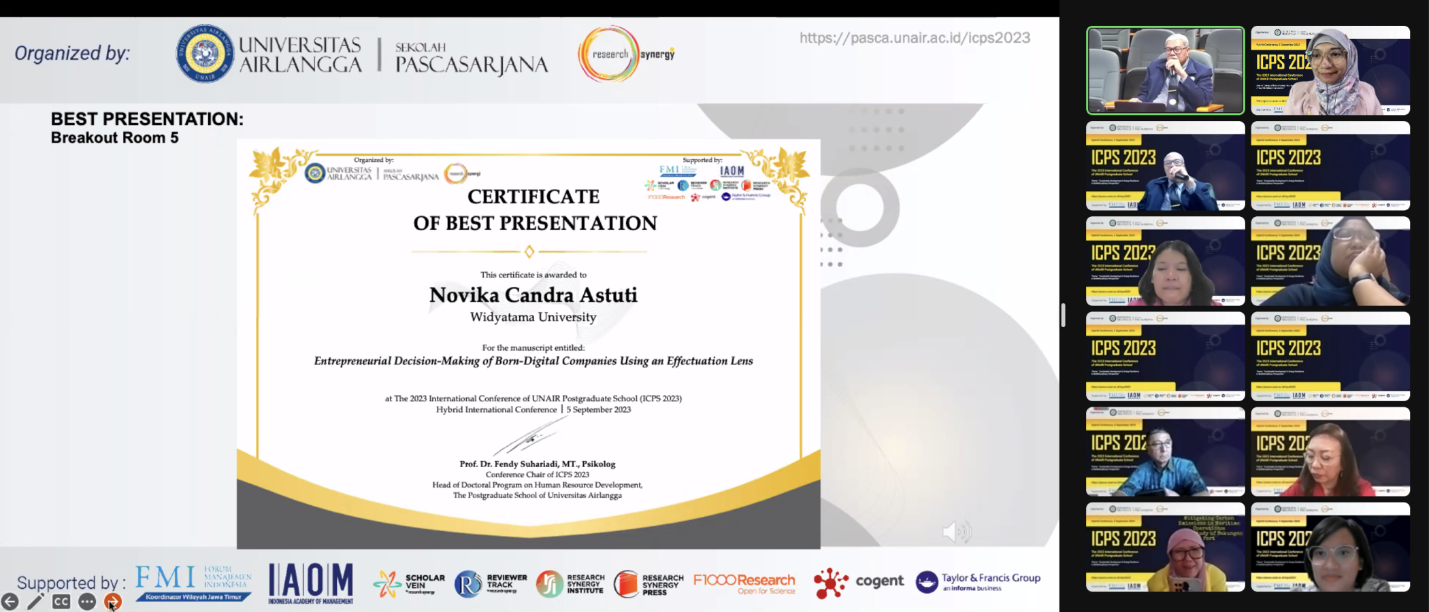Click the Taylor & Francis Group logo
The height and width of the screenshot is (612, 1429).
(x=978, y=581)
